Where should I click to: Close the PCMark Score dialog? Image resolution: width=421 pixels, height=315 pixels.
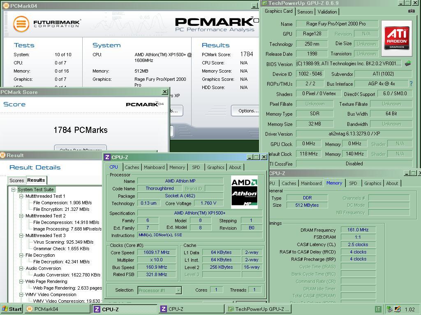pos(165,92)
